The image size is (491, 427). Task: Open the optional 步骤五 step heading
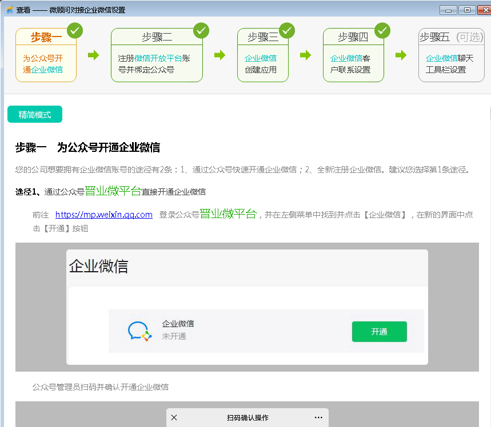coord(451,38)
